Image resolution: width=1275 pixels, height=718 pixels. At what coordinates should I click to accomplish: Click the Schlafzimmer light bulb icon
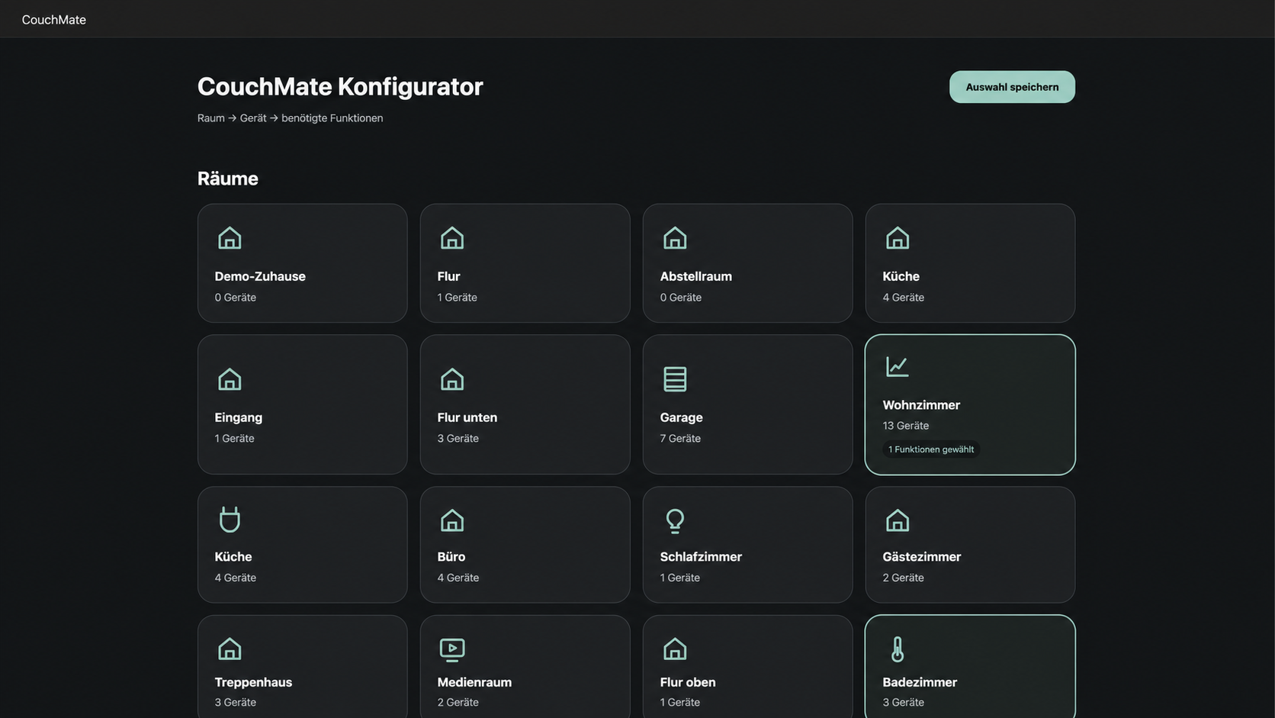[675, 520]
